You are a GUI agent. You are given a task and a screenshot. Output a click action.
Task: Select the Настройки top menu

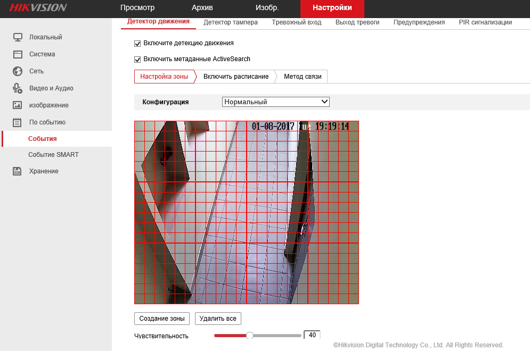(x=332, y=8)
